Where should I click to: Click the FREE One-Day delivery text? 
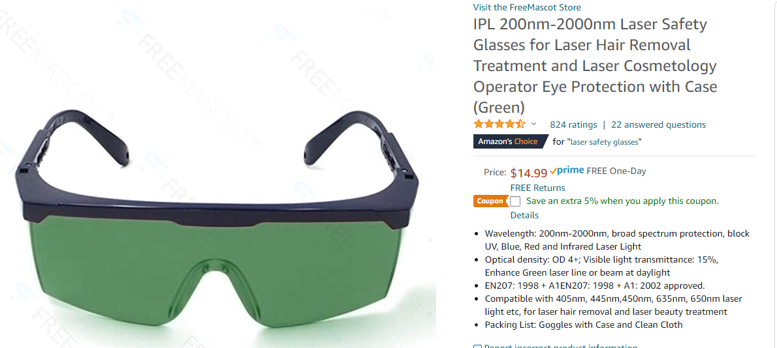tap(616, 171)
